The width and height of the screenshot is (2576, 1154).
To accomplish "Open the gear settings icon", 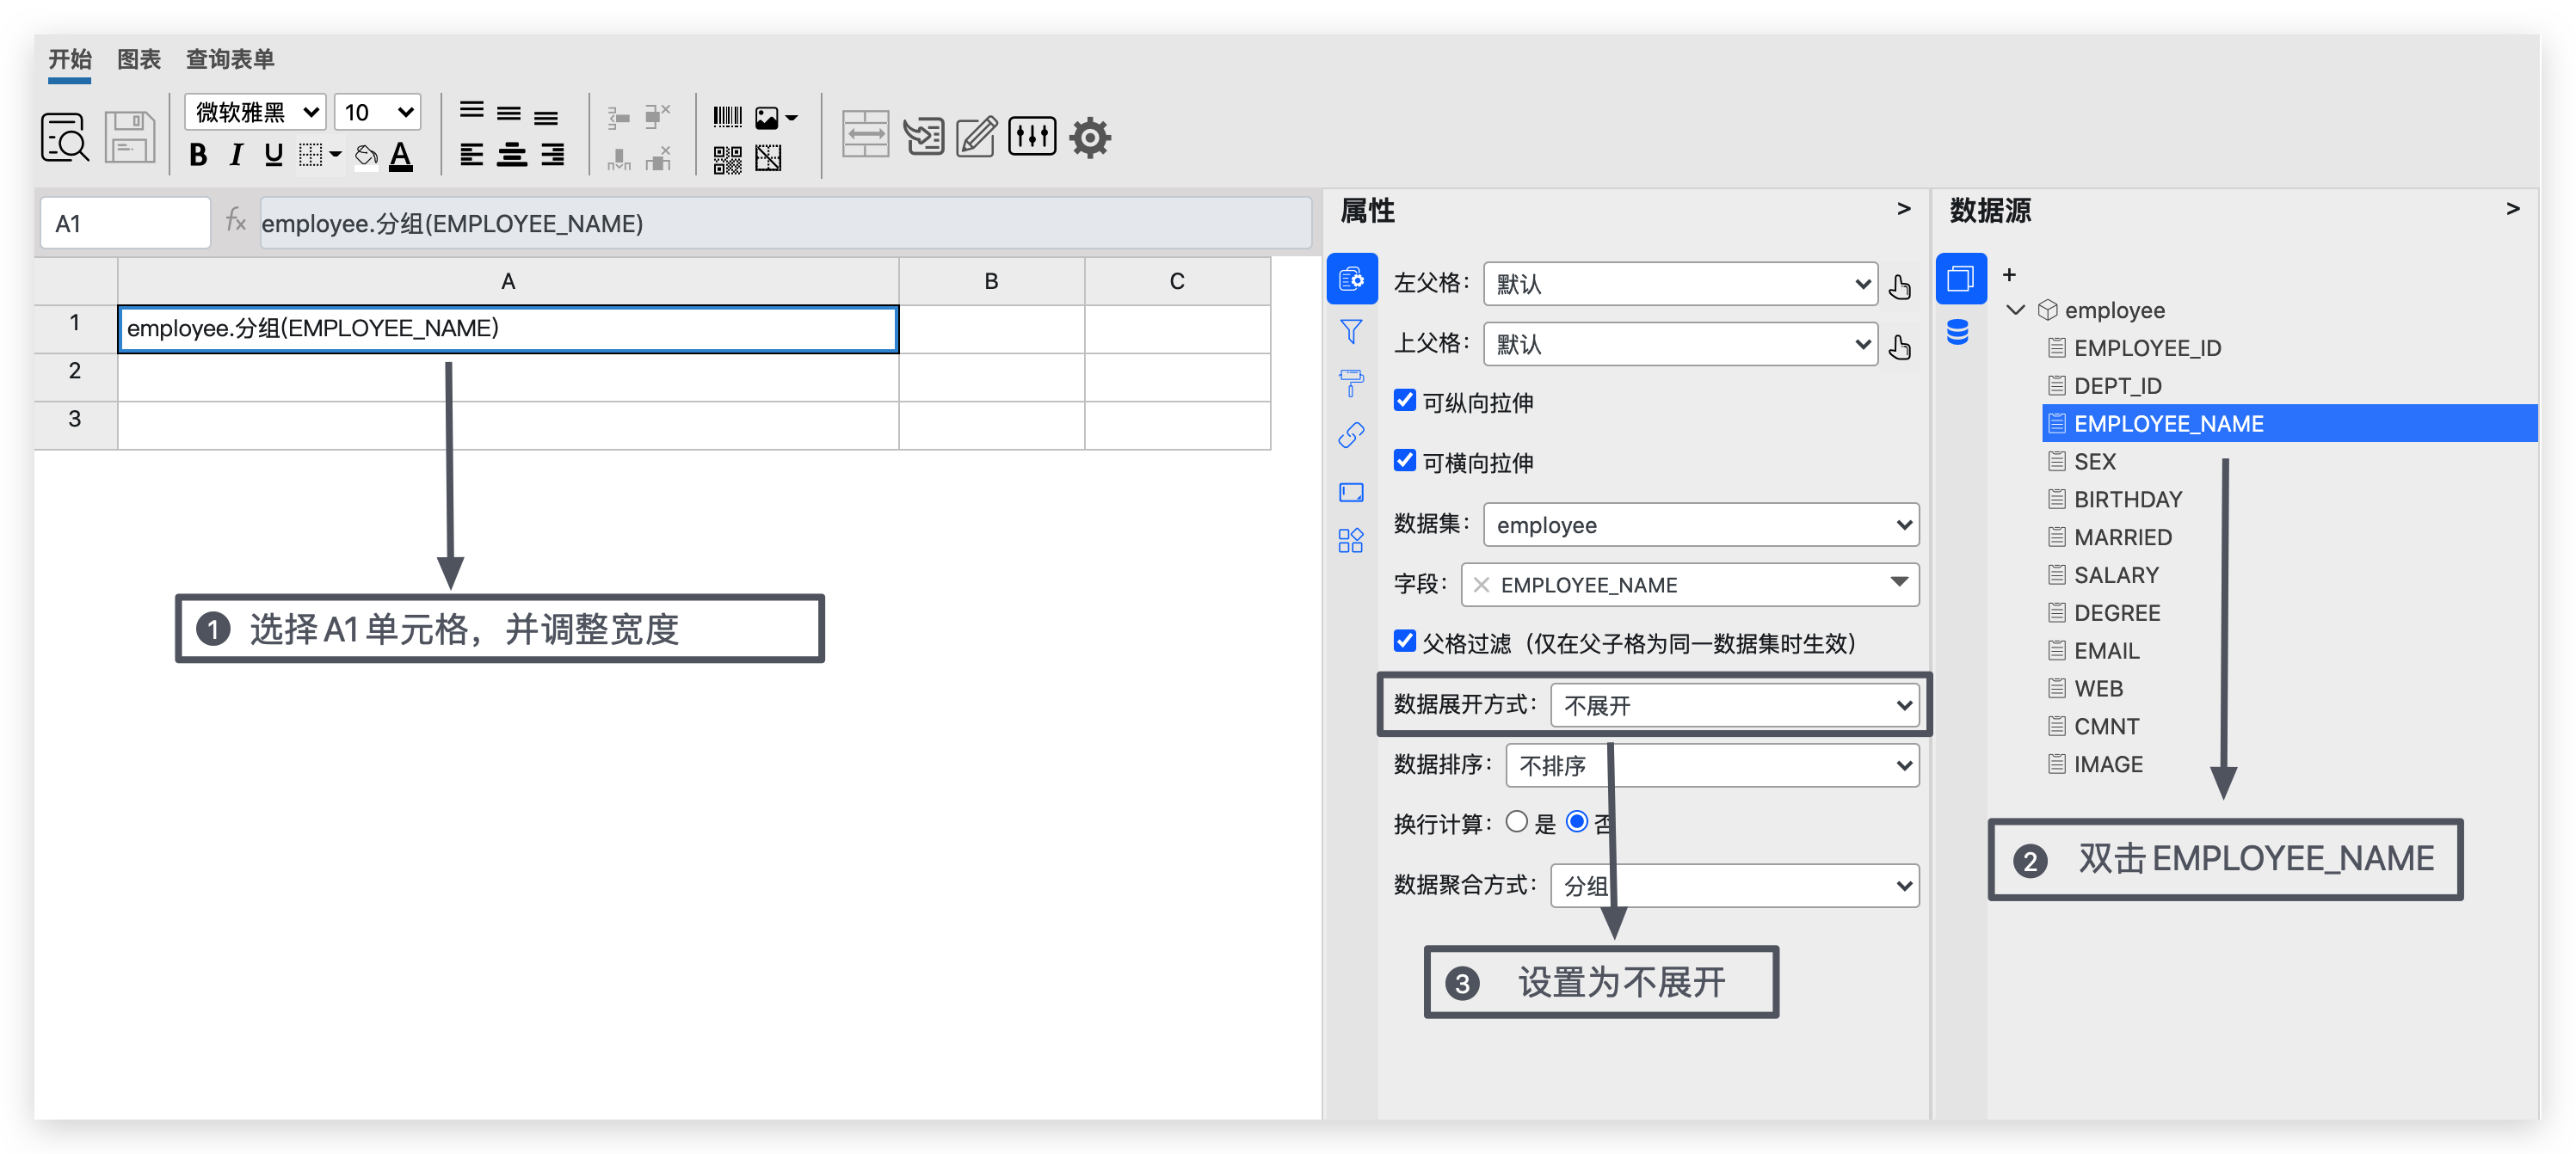I will pyautogui.click(x=1090, y=137).
